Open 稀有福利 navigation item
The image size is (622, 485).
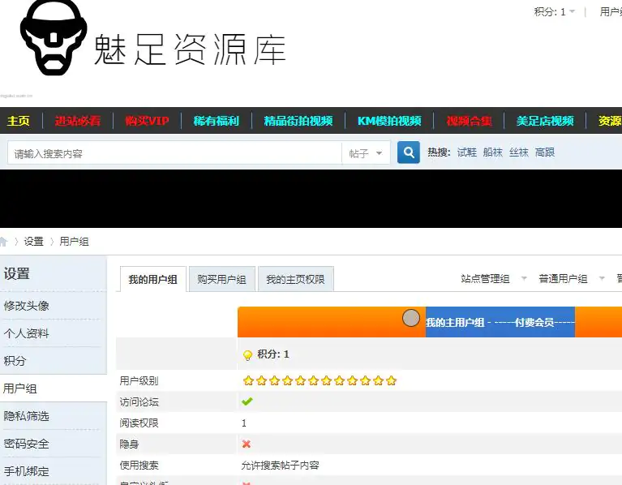217,121
